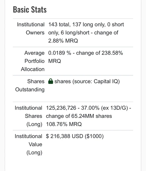
Task: Click the MRQ text under allocation value
Action: click(54, 61)
